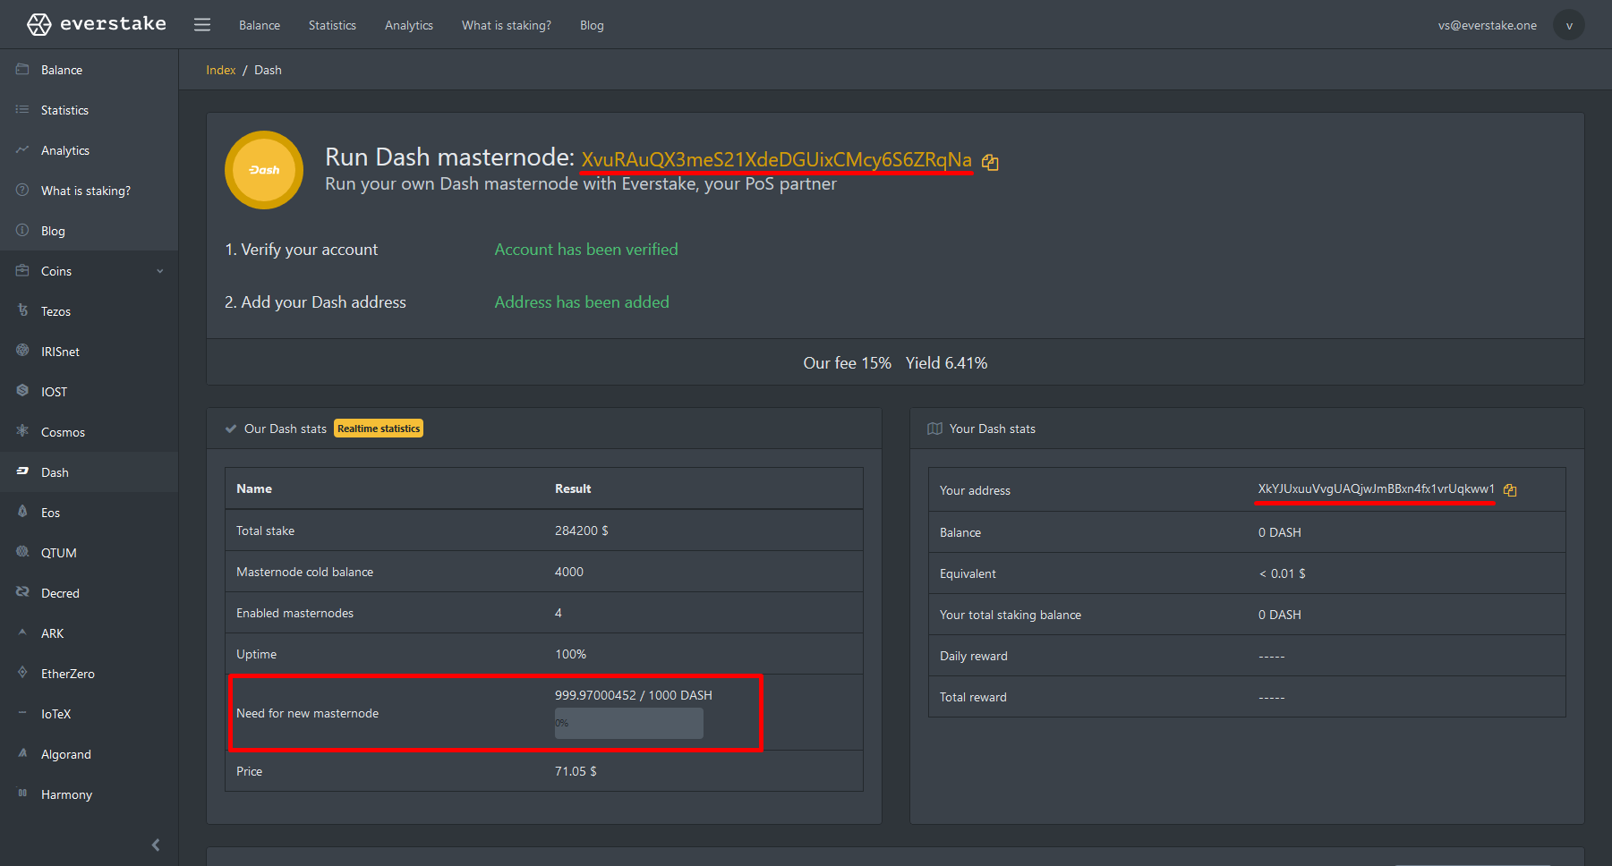1612x866 pixels.
Task: Click the QTUM sidebar icon
Action: pos(22,552)
